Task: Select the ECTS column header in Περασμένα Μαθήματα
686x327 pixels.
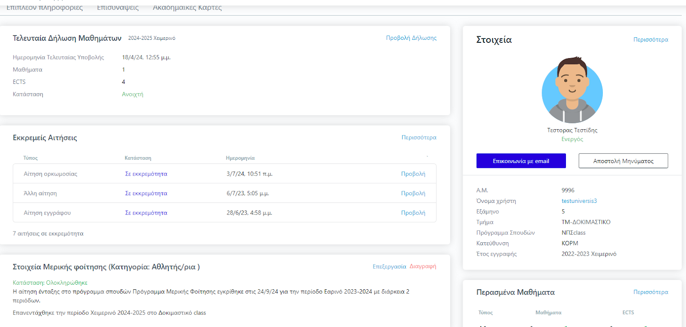Action: pos(628,312)
